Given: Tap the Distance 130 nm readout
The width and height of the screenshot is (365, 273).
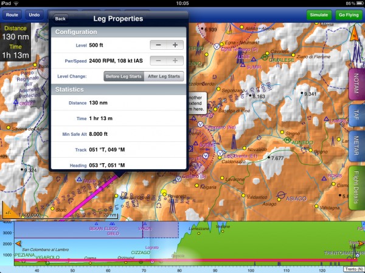Looking at the screenshot, I should click(16, 33).
